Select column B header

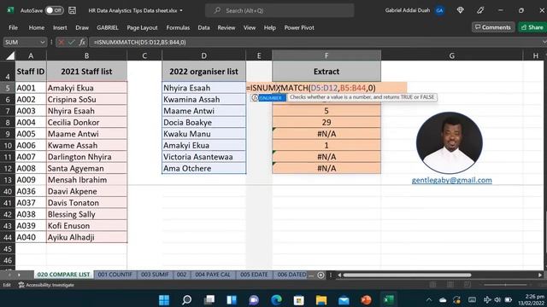pyautogui.click(x=86, y=55)
